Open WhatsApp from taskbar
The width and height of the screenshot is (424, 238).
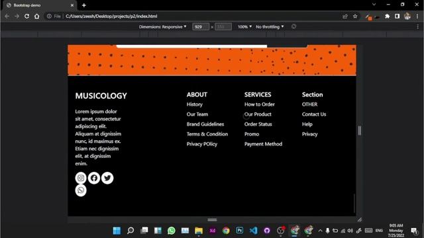pyautogui.click(x=171, y=231)
